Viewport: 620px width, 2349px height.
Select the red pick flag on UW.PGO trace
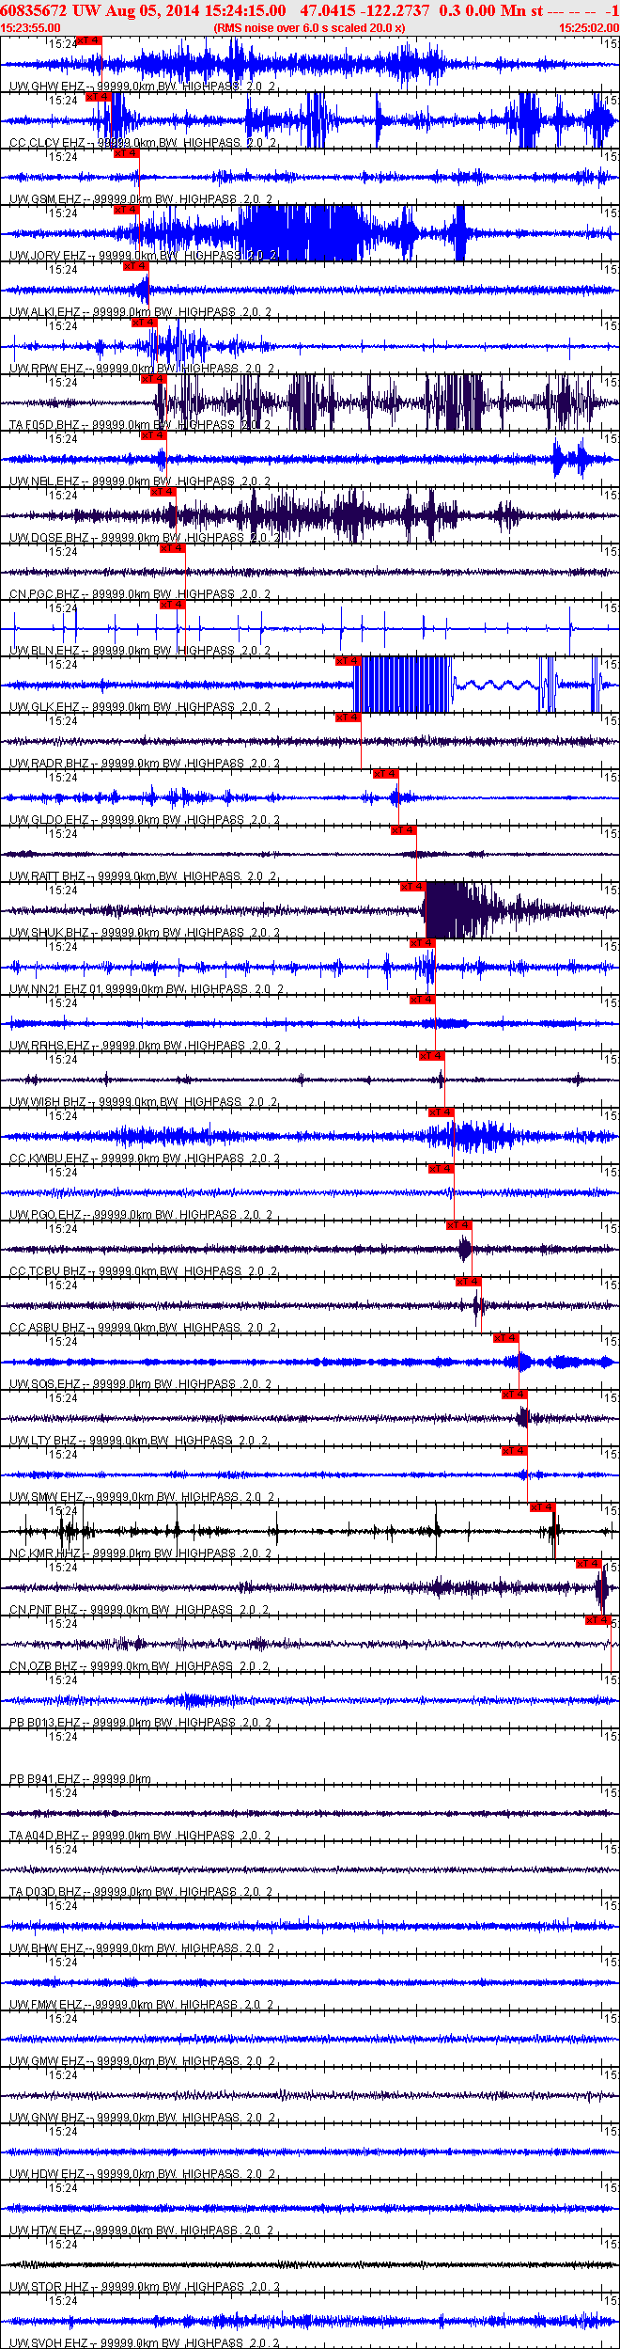tap(441, 1169)
